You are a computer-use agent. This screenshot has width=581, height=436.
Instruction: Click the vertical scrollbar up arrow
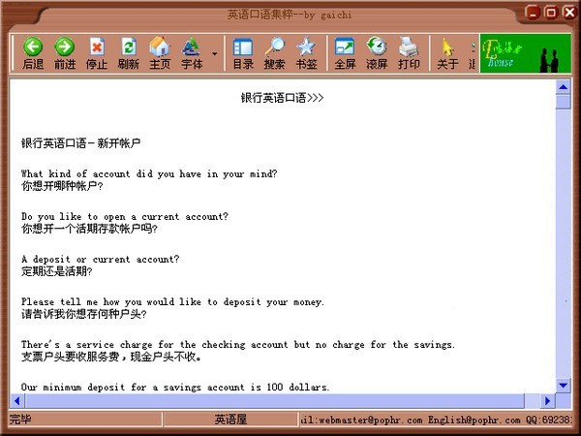[x=563, y=86]
